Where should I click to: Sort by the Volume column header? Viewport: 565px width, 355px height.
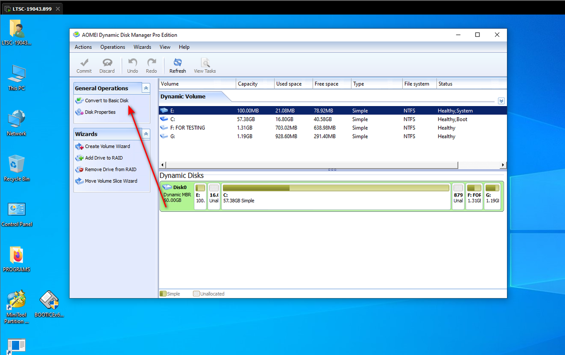(197, 84)
